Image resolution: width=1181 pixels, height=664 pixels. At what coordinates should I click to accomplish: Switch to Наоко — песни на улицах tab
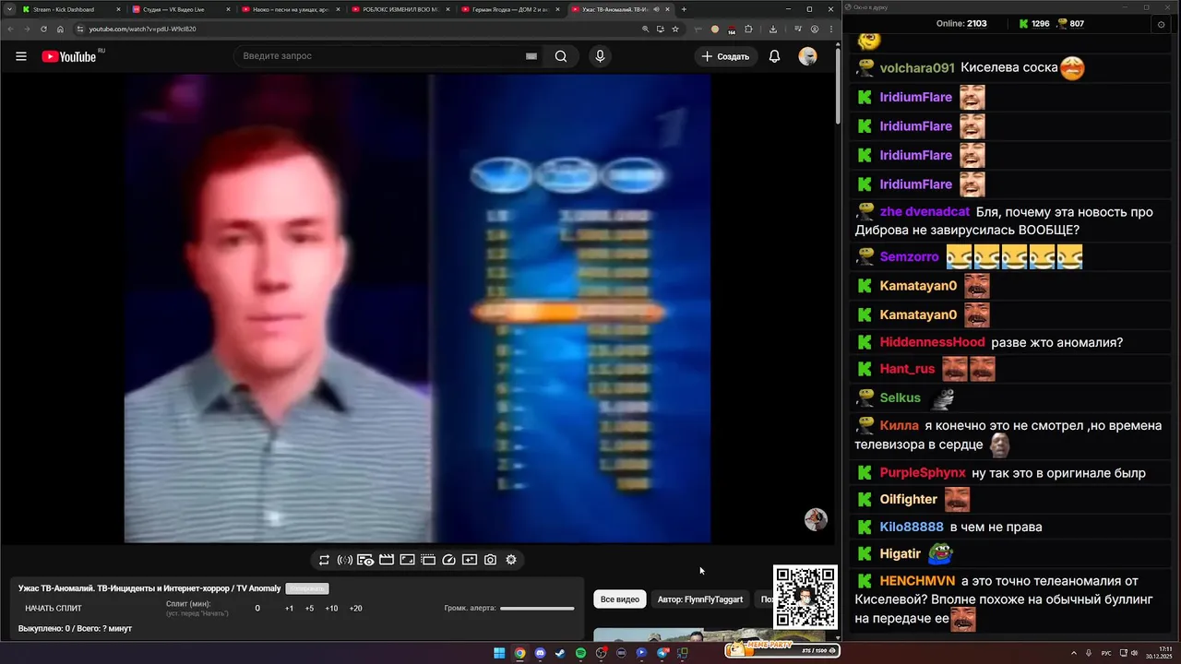(x=291, y=9)
